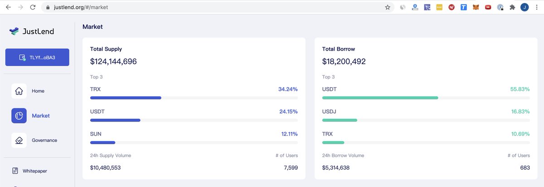Click the Market page heading
Viewport: 544px width, 187px height.
[92, 27]
